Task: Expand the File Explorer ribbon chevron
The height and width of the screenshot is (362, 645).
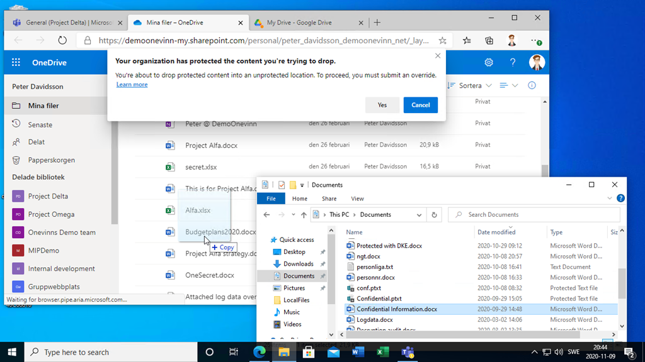Action: click(x=609, y=199)
